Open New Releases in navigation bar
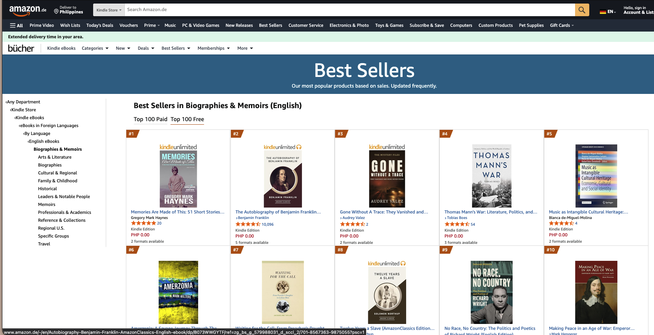 coord(239,25)
